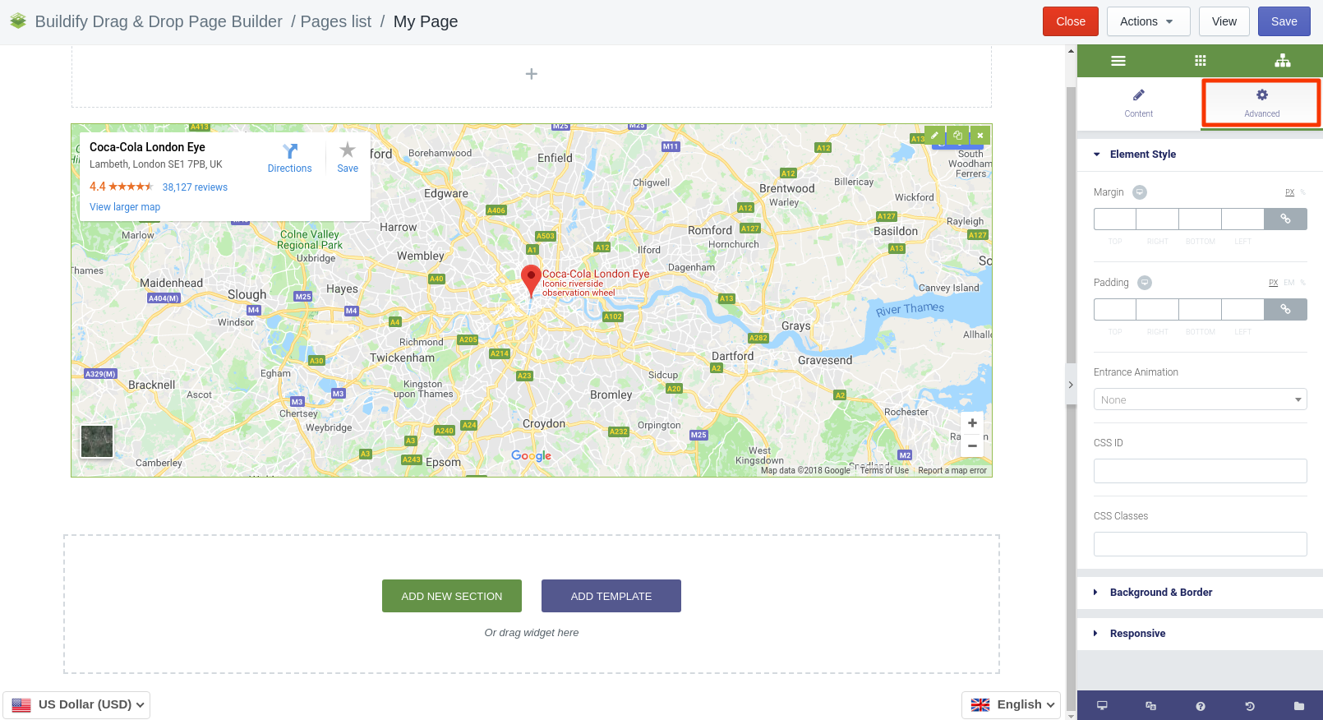Open the hamburger menu in the side panel
1323x720 pixels.
[1118, 61]
